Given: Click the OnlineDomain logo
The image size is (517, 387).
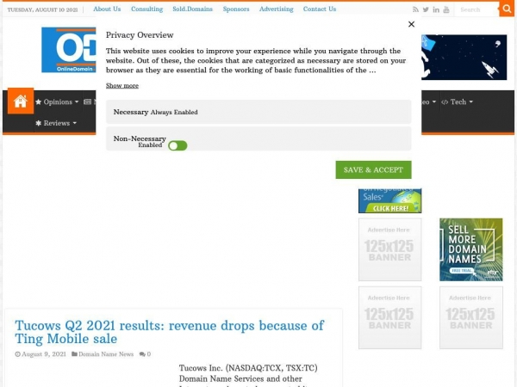Looking at the screenshot, I should tap(69, 50).
